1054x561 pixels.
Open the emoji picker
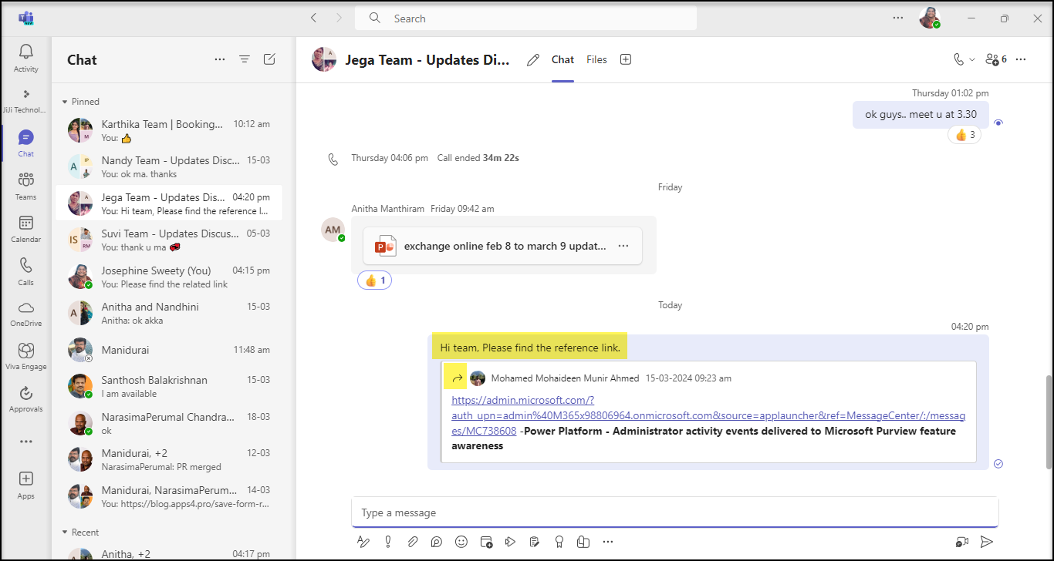461,542
